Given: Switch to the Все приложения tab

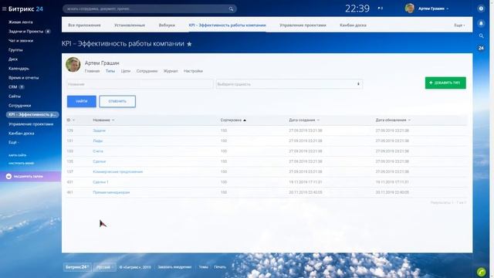Looking at the screenshot, I should pos(84,25).
